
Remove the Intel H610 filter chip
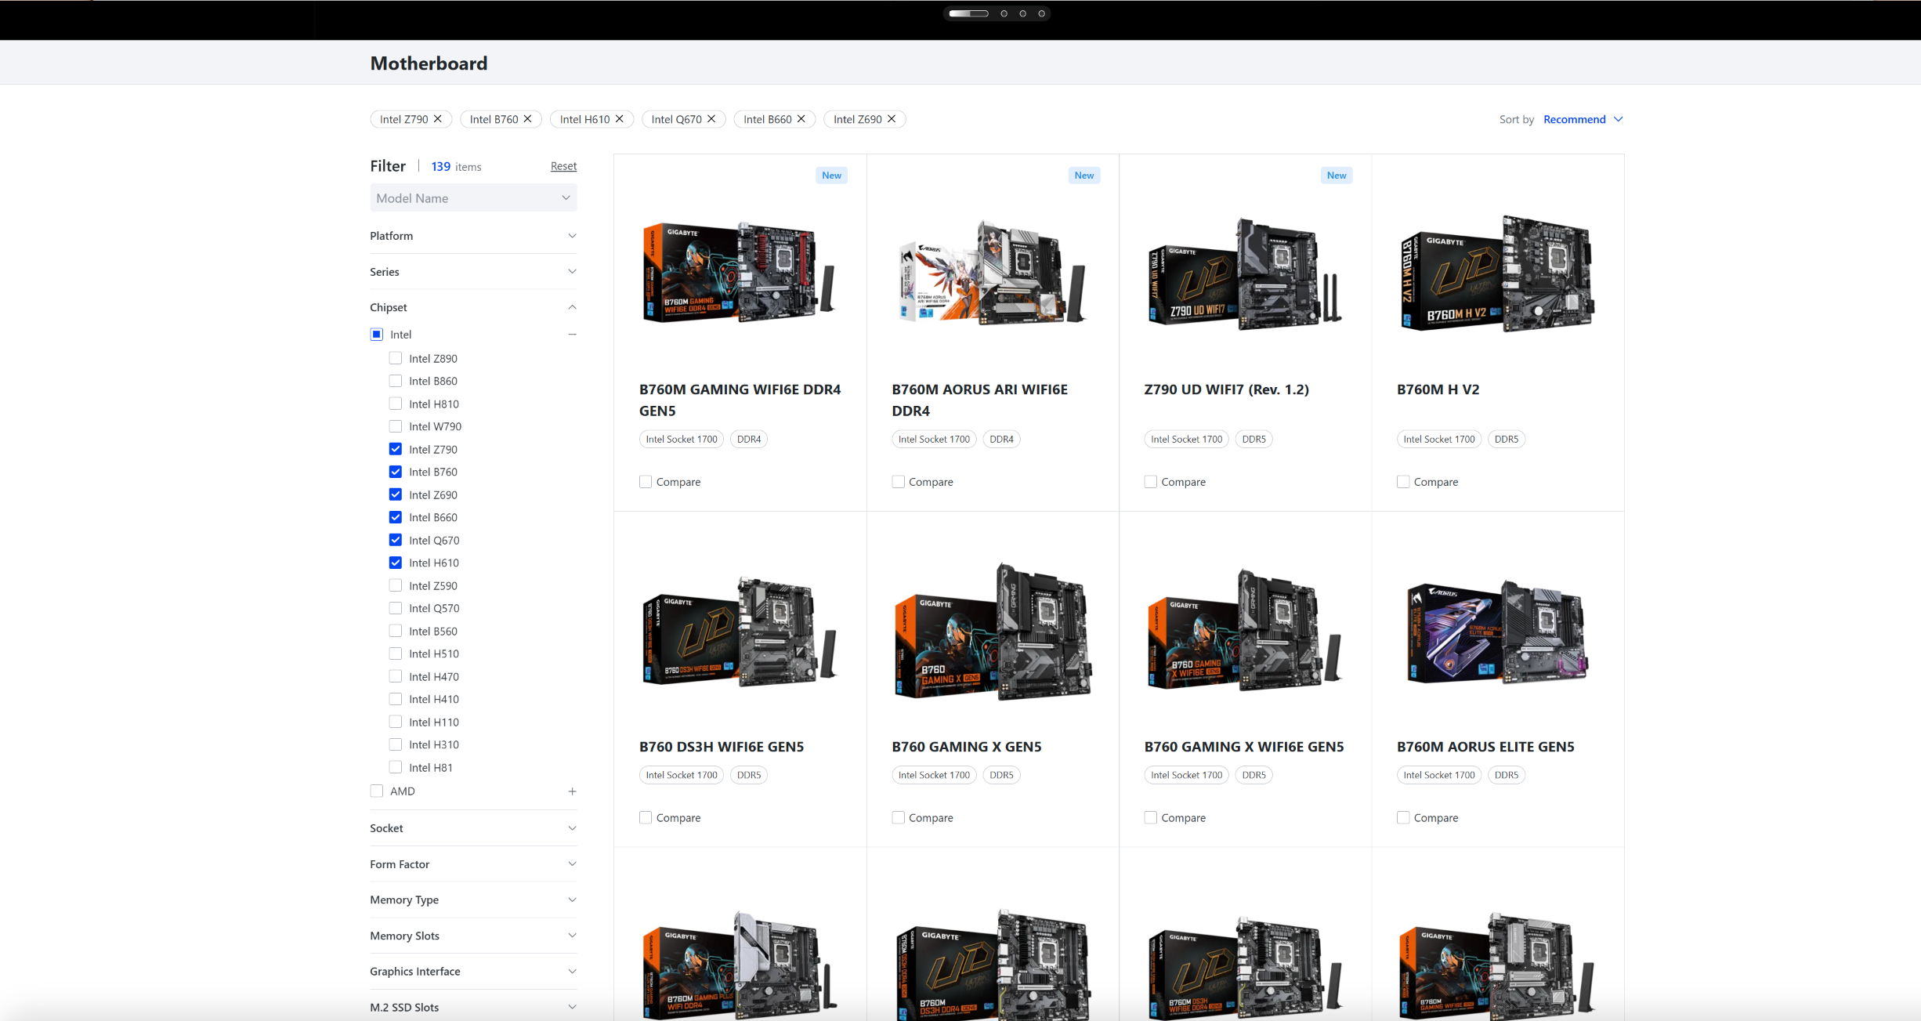click(x=620, y=119)
